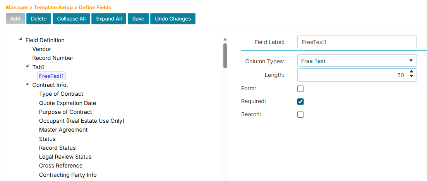The image size is (427, 181).
Task: Decrease Length with the down arrow
Action: pos(411,77)
